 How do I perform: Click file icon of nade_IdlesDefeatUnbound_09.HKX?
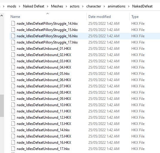click(13, 98)
